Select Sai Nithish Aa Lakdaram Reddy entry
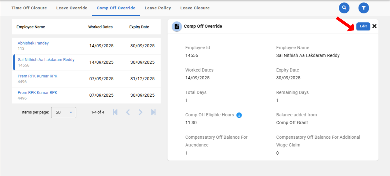The image size is (390, 176). point(46,60)
